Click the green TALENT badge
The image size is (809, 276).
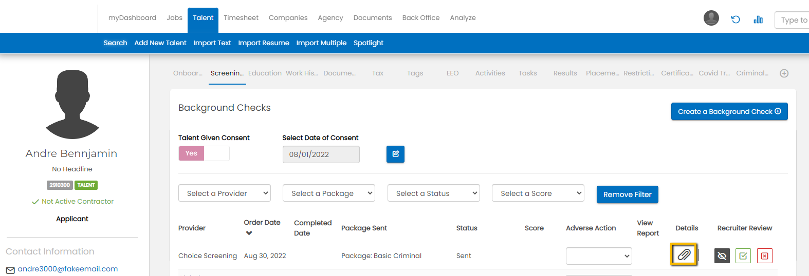point(86,185)
